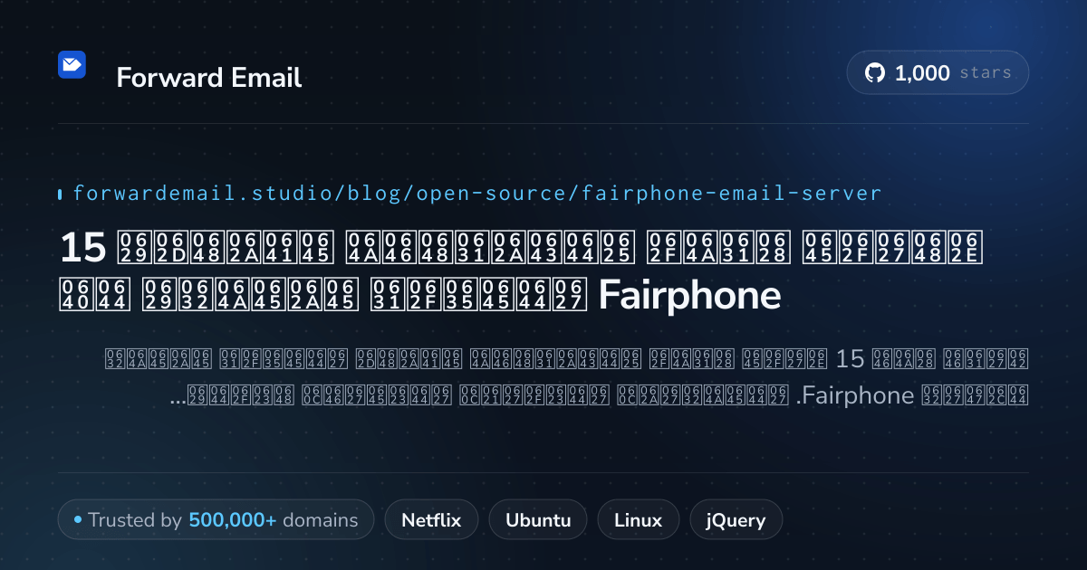Select the Netflix chip
Screen dimensions: 1087x570
tap(431, 520)
